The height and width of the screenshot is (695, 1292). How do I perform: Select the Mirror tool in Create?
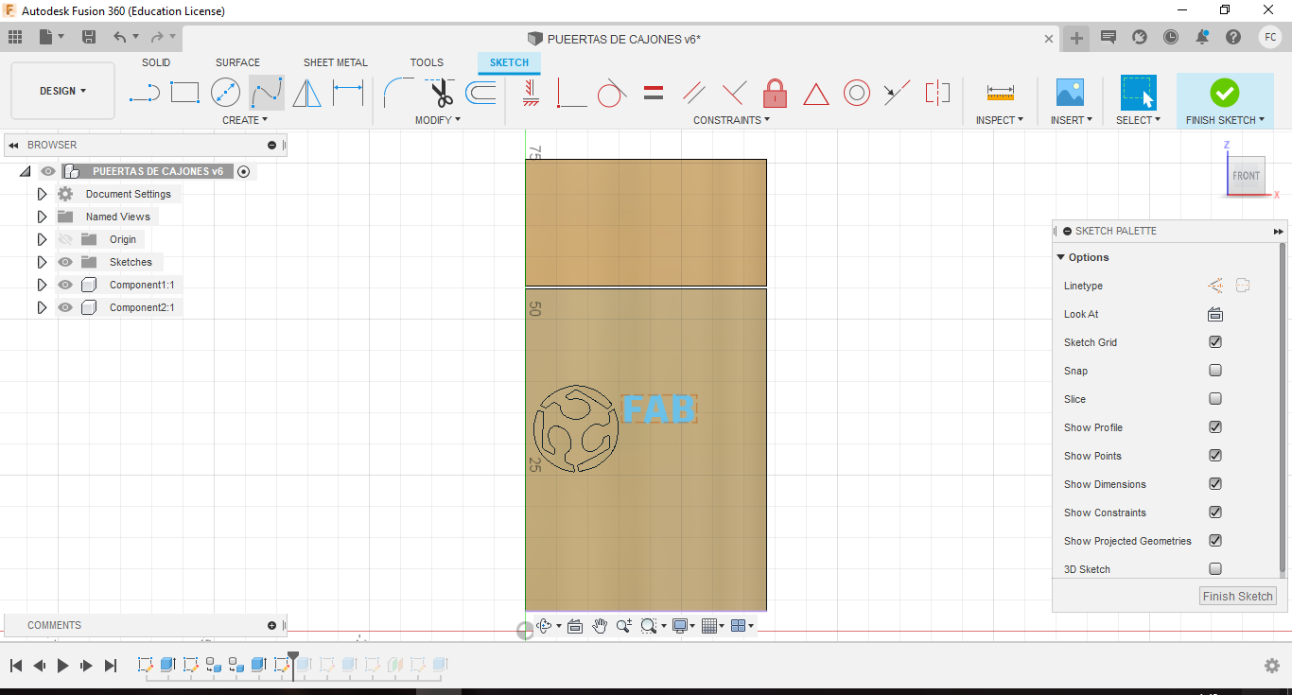click(306, 93)
